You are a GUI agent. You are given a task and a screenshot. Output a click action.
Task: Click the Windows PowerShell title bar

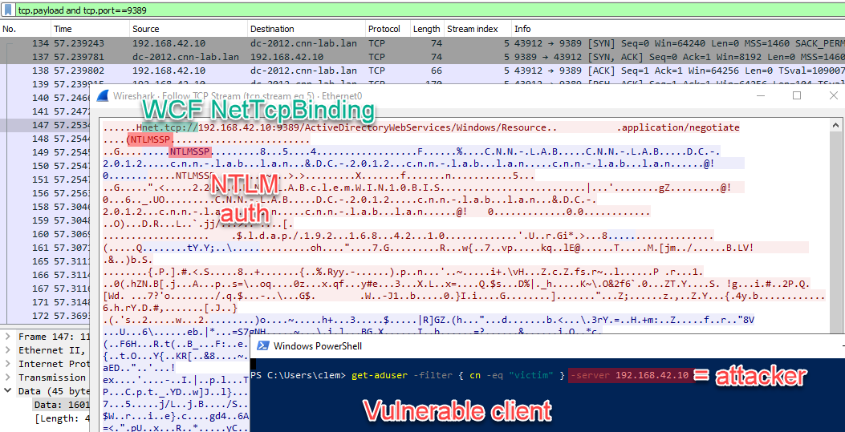pos(547,346)
